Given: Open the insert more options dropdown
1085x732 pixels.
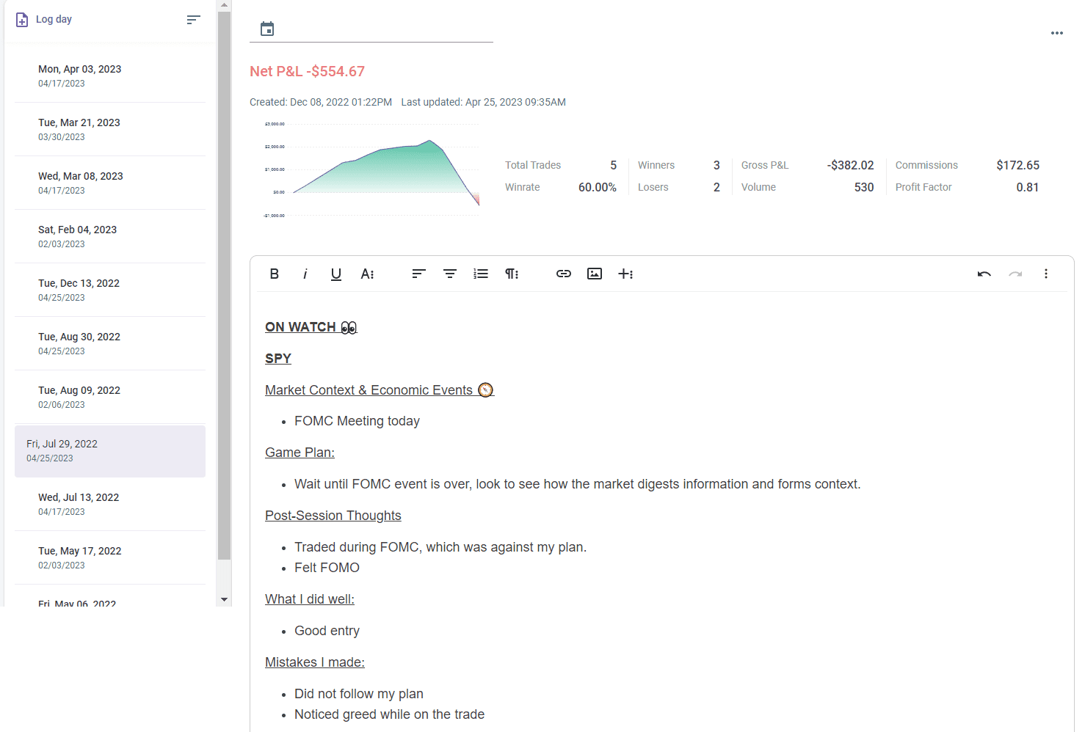Looking at the screenshot, I should point(625,274).
